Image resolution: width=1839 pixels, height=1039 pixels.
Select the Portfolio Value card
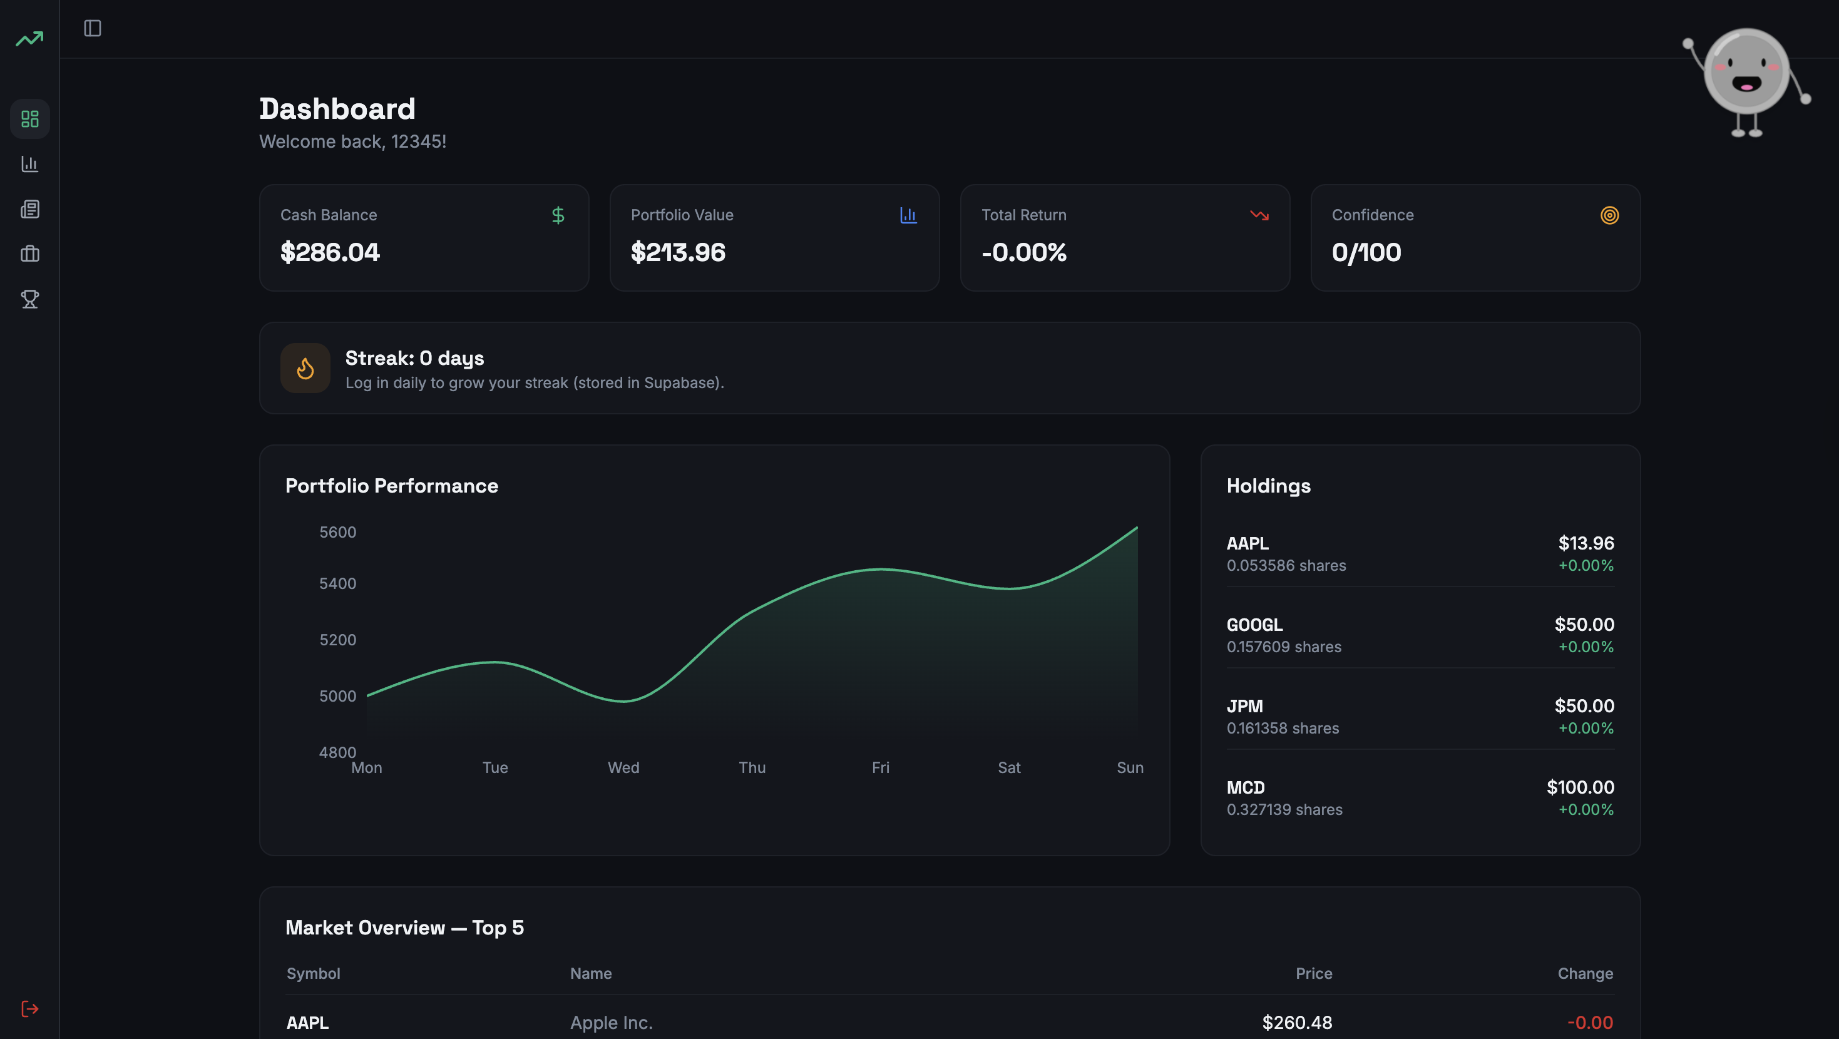[774, 238]
